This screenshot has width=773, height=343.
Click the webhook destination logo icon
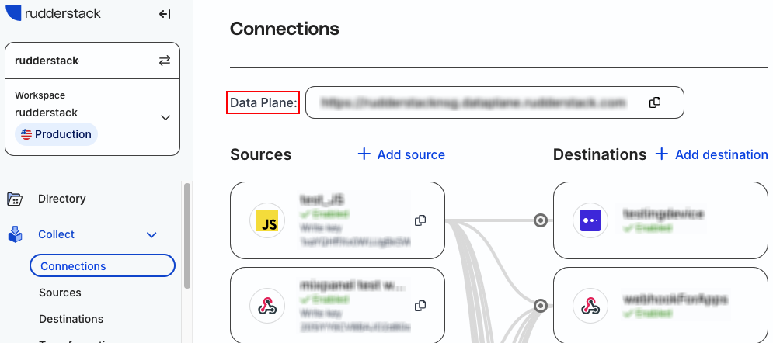pyautogui.click(x=590, y=306)
